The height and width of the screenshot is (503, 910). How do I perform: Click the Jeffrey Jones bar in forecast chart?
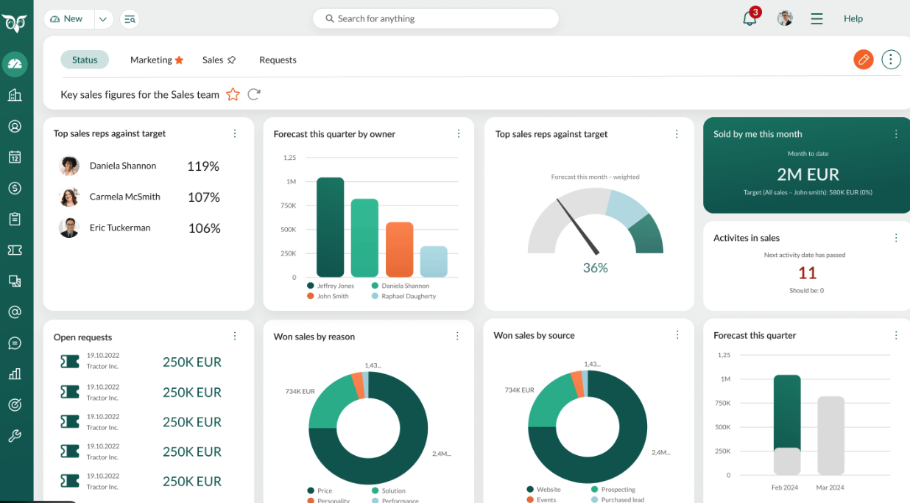click(331, 227)
